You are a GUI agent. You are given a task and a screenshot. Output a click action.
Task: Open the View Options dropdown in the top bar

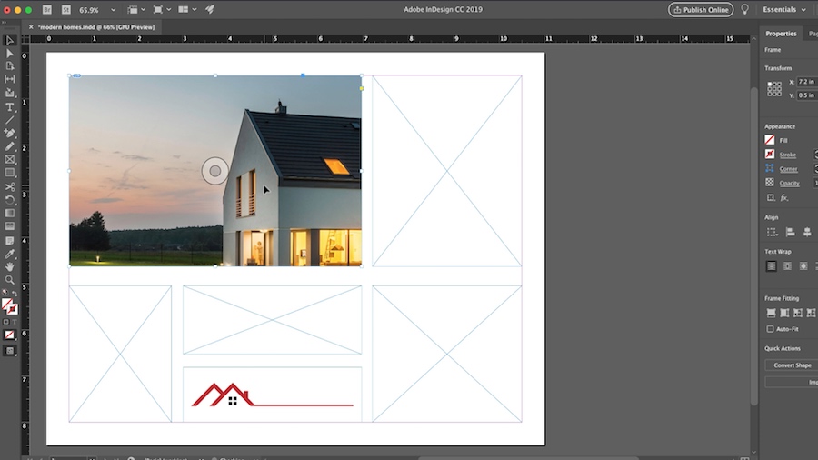[136, 9]
